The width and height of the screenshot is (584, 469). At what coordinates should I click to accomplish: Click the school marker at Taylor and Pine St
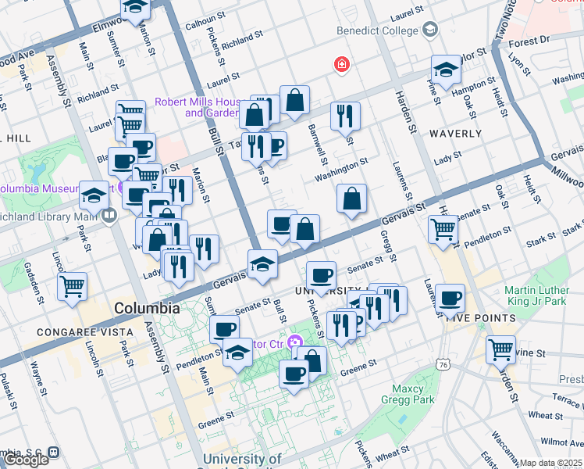446,72
